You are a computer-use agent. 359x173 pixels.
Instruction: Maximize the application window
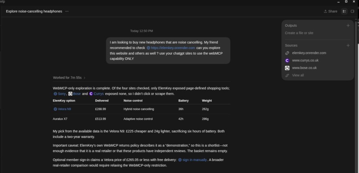(x=346, y=2)
